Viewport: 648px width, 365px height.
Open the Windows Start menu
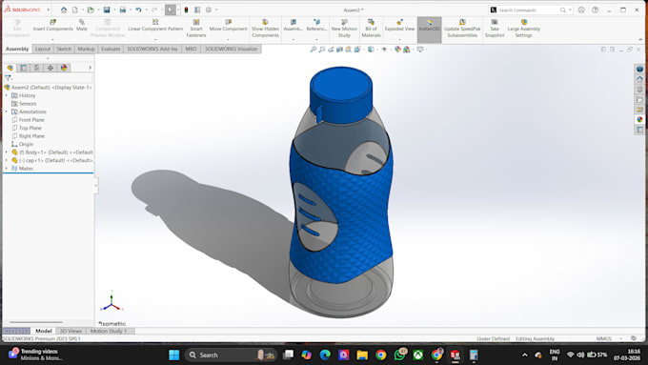(174, 355)
